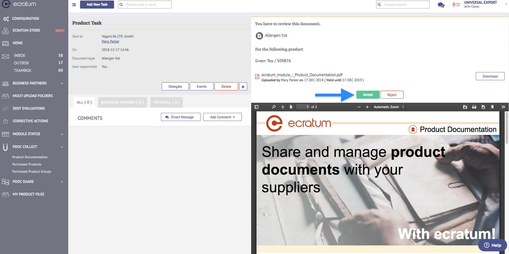Open Teambox in sidebar
This screenshot has width=509, height=254.
click(22, 71)
